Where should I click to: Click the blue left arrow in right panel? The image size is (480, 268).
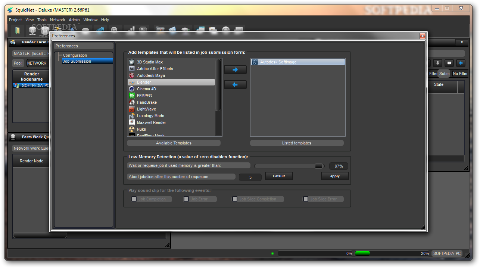point(461,63)
